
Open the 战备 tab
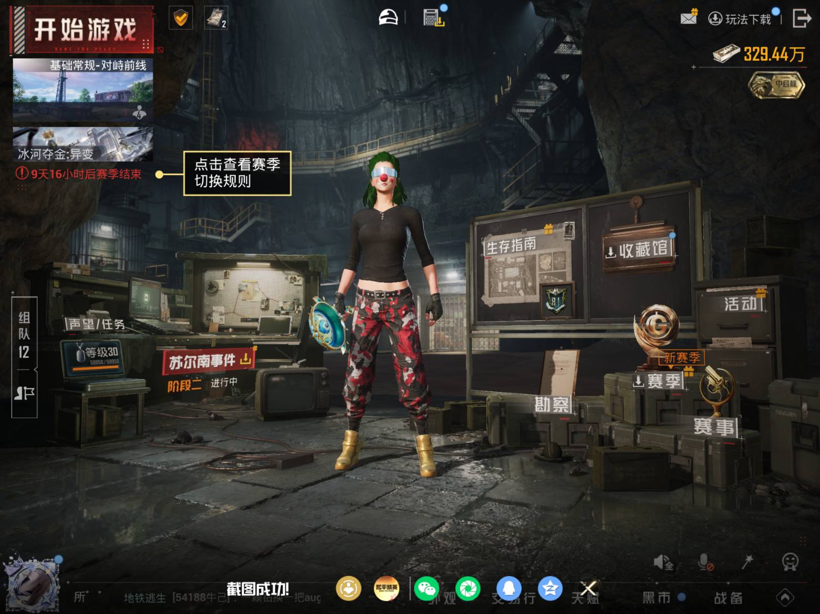(728, 597)
